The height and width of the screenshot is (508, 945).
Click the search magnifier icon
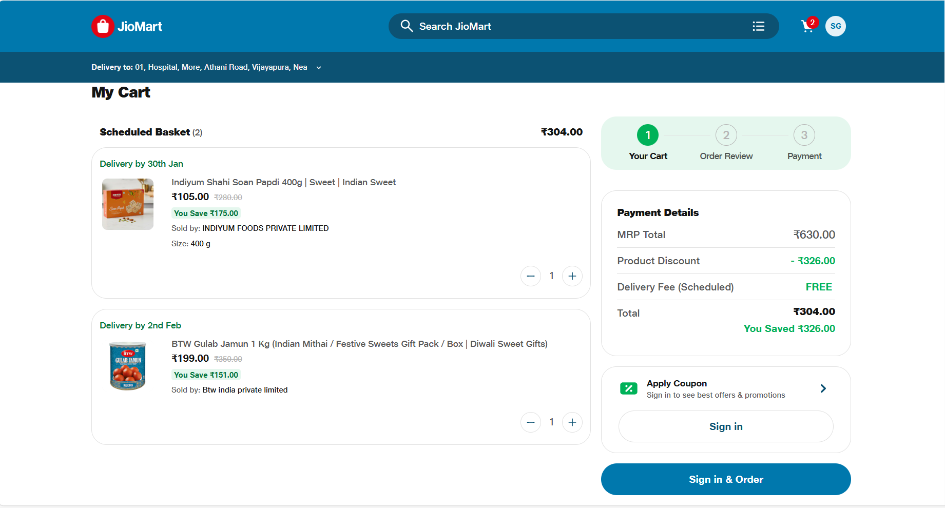pyautogui.click(x=406, y=26)
